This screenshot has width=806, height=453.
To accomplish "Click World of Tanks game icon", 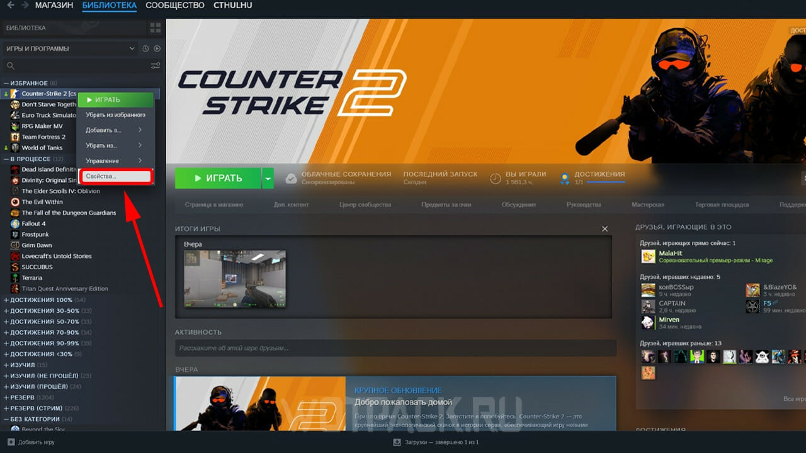I will [x=15, y=148].
